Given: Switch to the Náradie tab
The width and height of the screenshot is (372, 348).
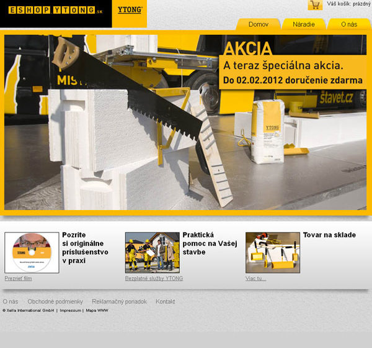Looking at the screenshot, I should click(303, 24).
